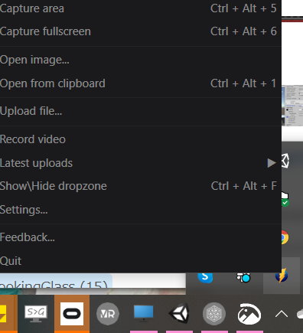Toggle Show\Hide dropzone
This screenshot has width=303, height=333.
point(141,186)
